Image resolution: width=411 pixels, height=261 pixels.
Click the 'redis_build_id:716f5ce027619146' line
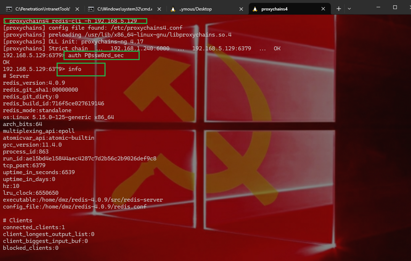click(x=53, y=104)
